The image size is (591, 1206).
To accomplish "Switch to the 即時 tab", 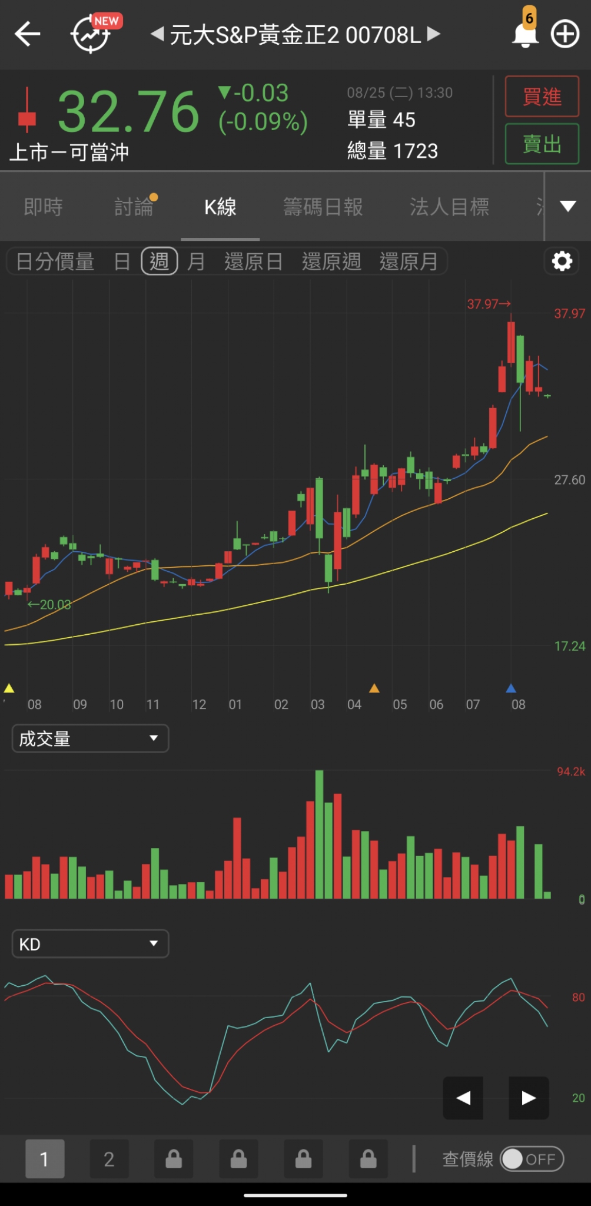I will tap(44, 207).
